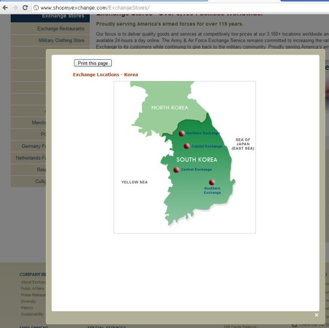Open the Southern Exchange link
Viewport: 329px width, 328px height.
212,190
